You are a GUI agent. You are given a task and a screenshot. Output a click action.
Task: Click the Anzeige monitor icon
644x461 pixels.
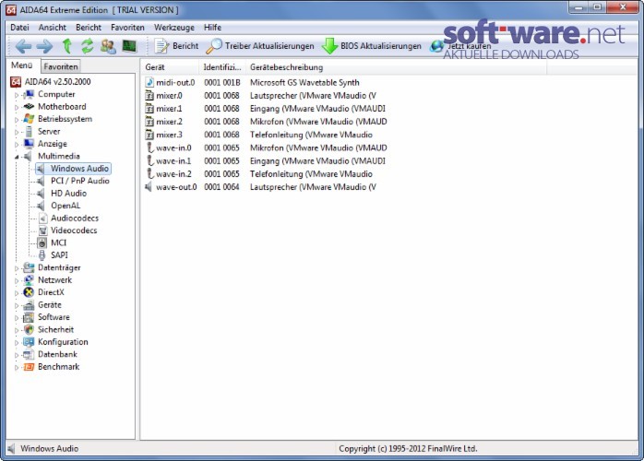(29, 144)
